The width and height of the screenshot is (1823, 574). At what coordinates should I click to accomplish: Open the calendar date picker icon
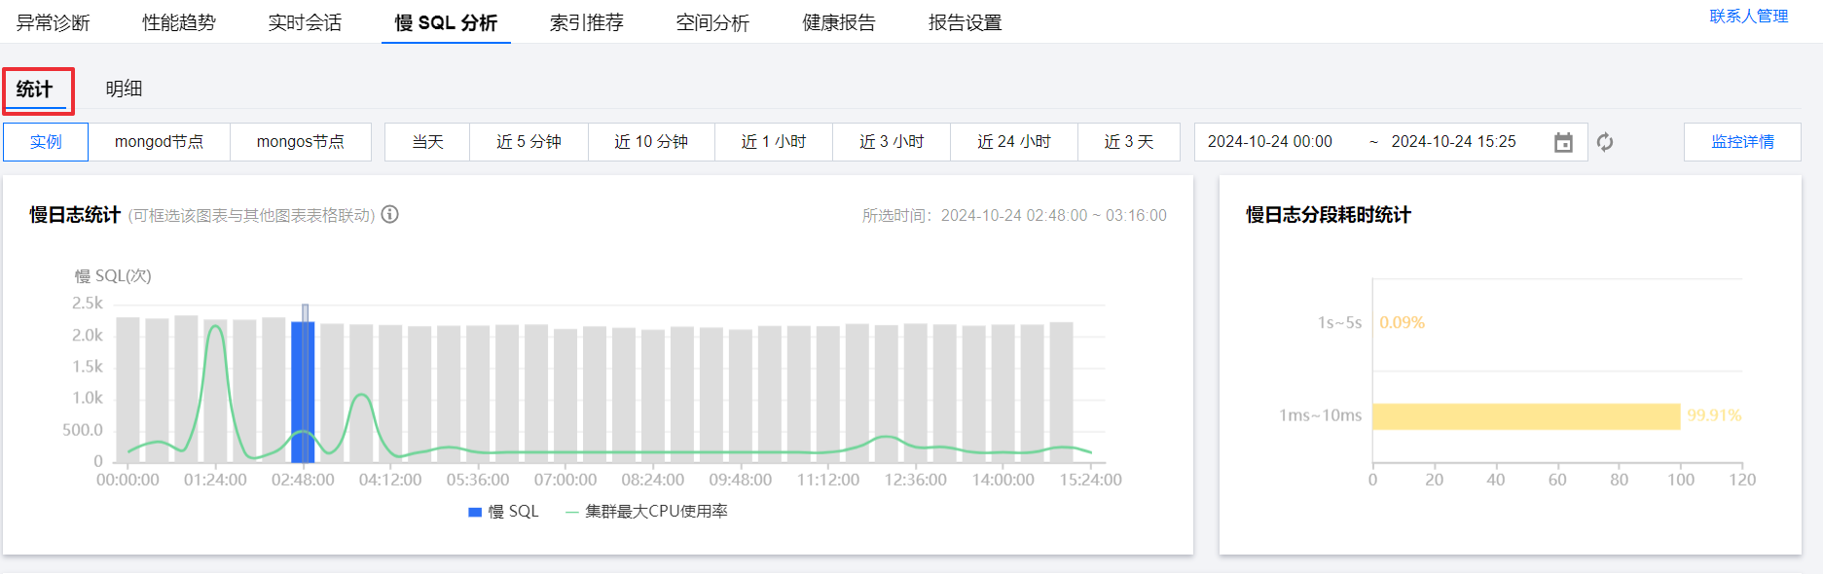pyautogui.click(x=1563, y=142)
